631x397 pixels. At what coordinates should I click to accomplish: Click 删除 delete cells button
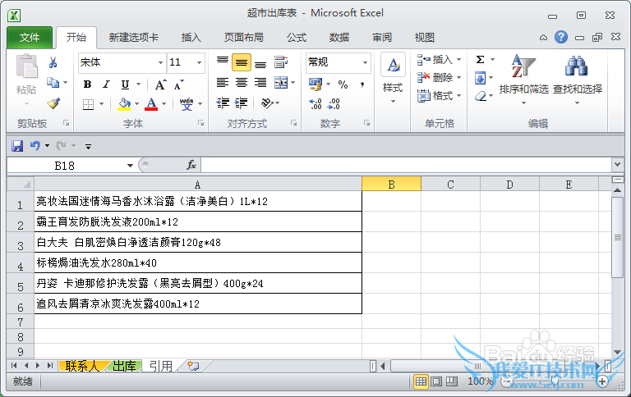pyautogui.click(x=439, y=78)
